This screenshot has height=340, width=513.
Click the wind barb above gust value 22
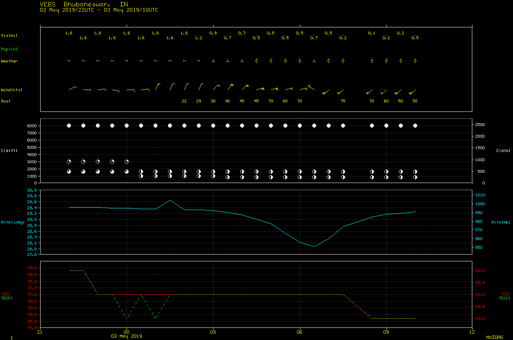pos(186,86)
